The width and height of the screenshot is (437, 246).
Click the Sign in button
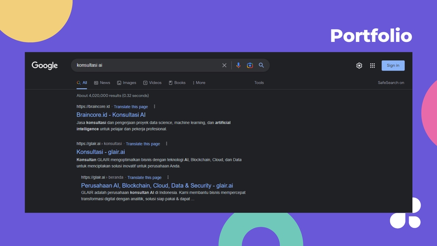tap(393, 66)
